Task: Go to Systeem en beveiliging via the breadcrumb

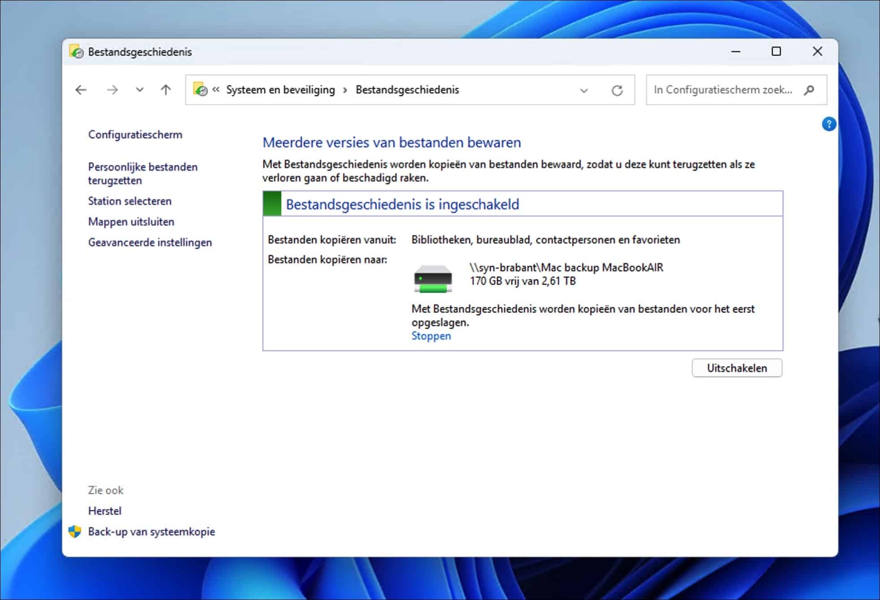Action: [280, 90]
